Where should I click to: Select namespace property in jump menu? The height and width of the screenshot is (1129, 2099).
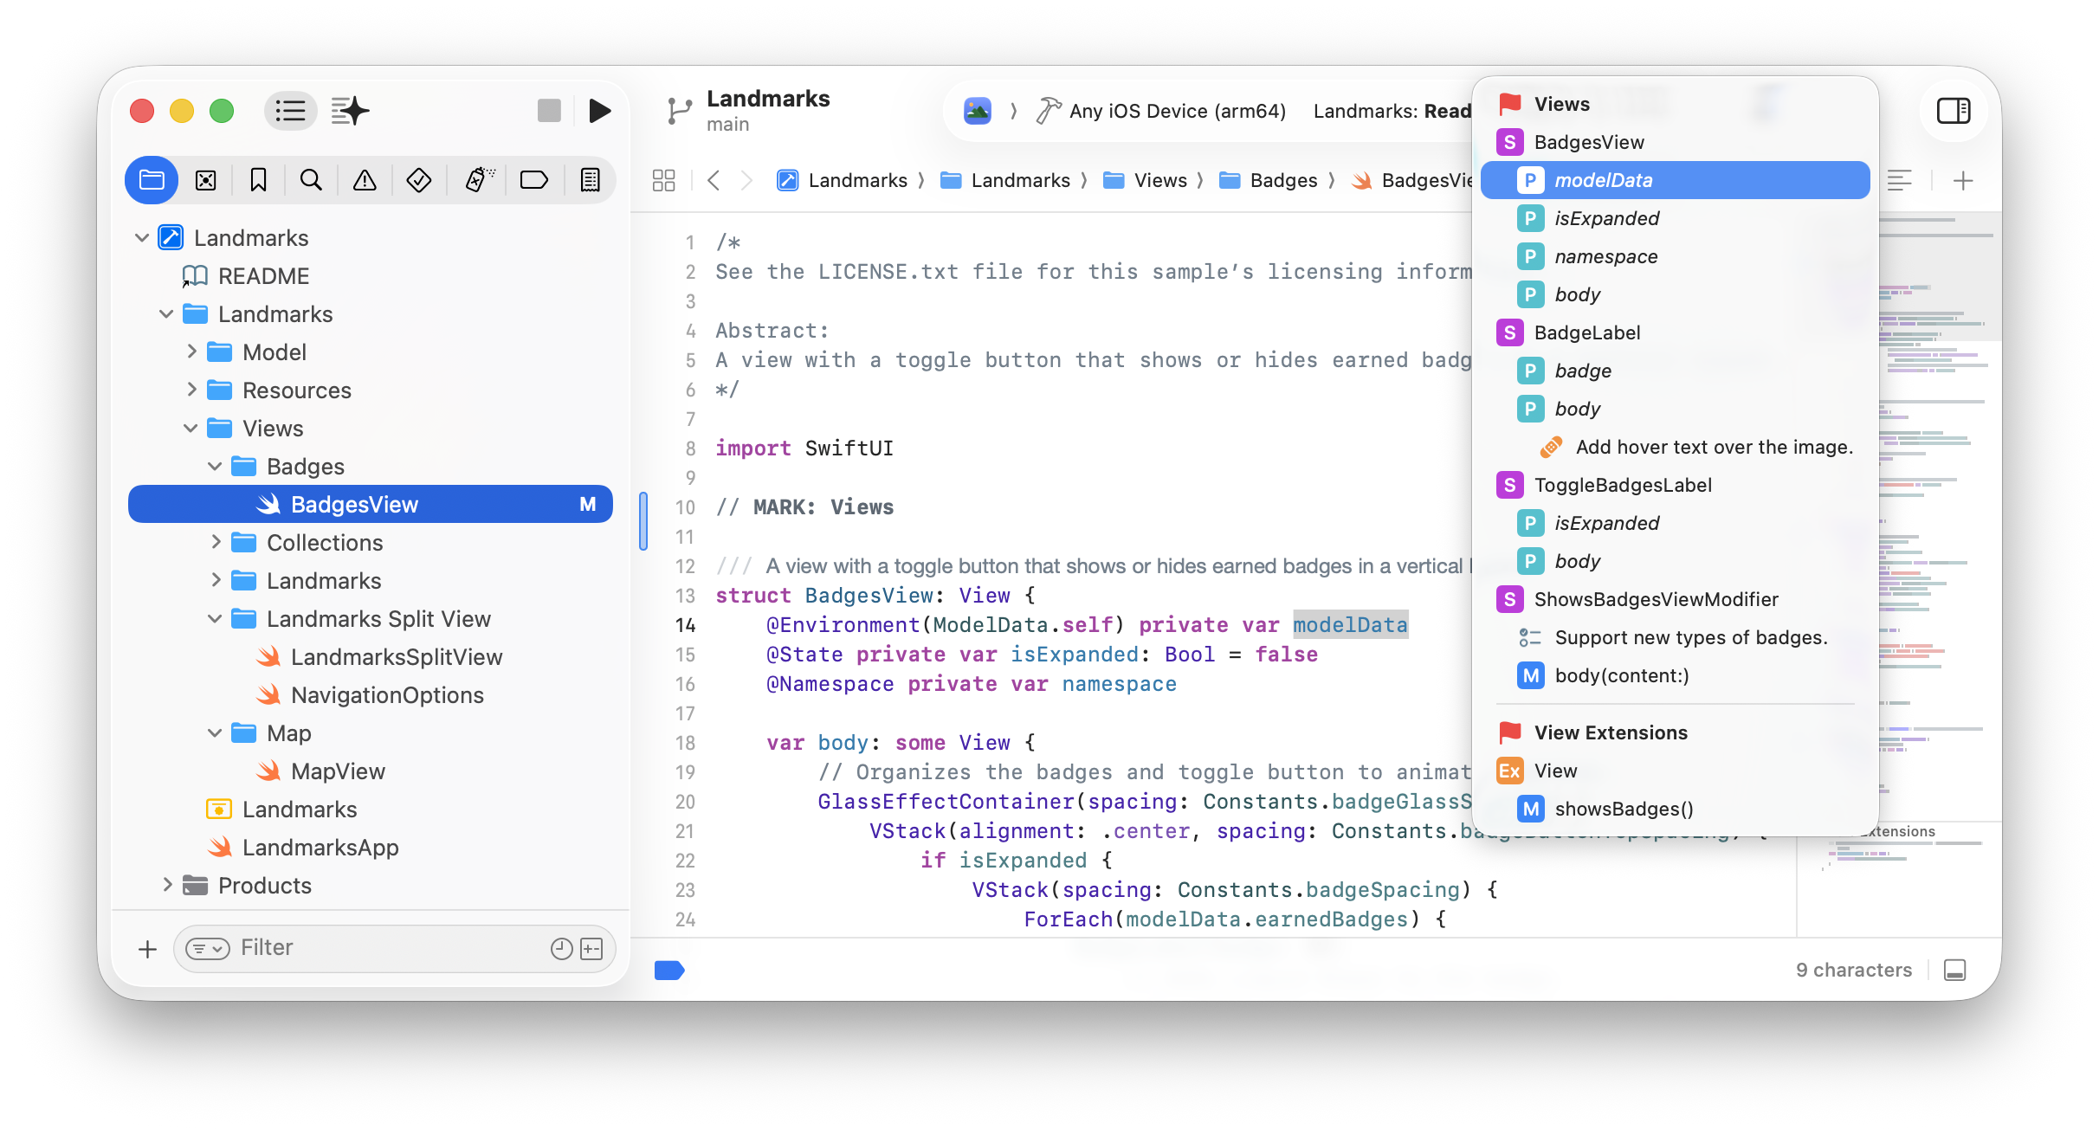pos(1675,256)
